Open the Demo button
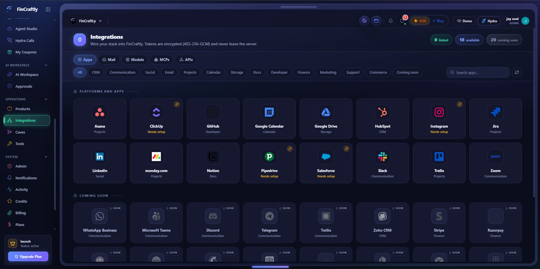540x269 pixels. pos(464,21)
